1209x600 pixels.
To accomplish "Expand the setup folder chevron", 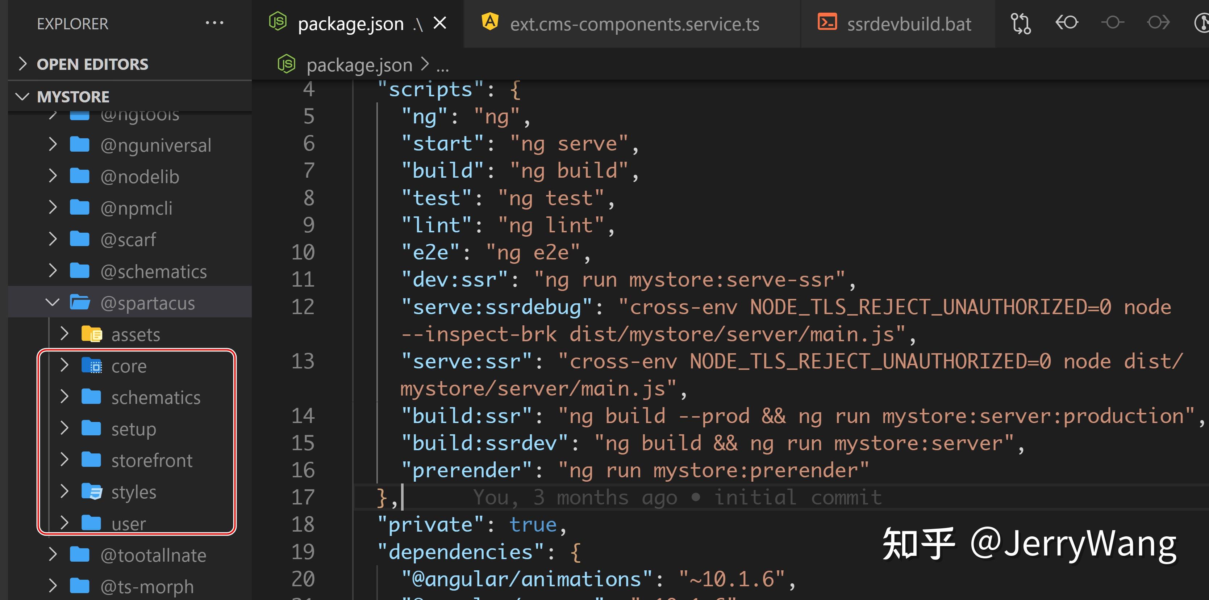I will tap(65, 428).
